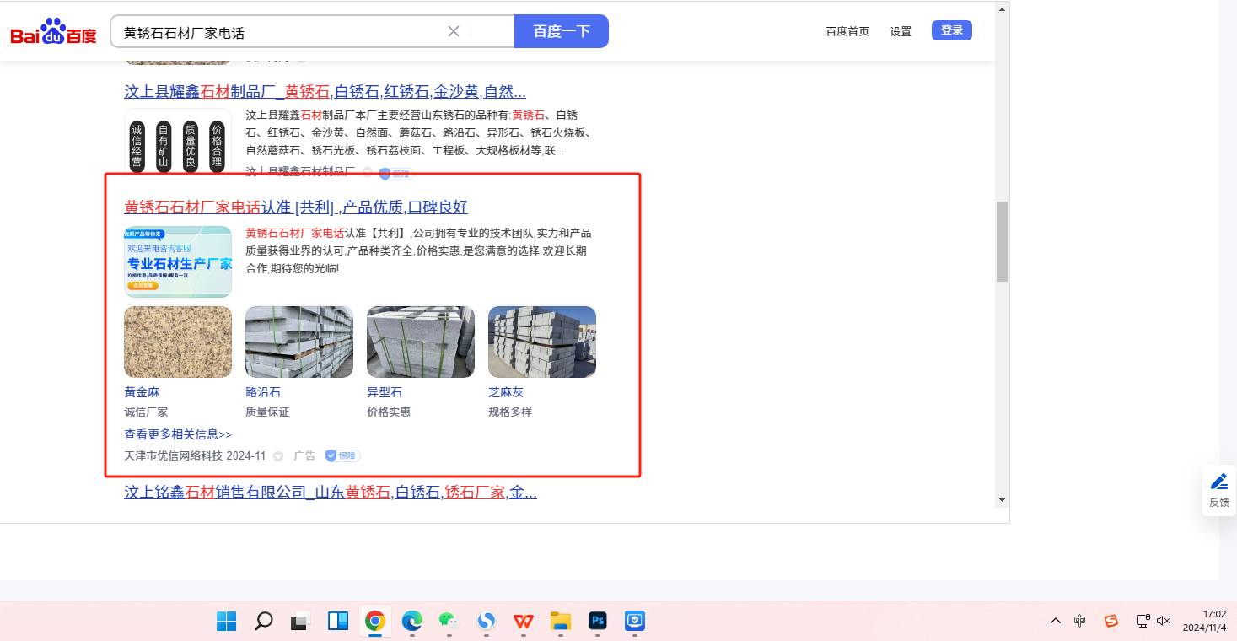Click the 价格实惠 caption text
1237x641 pixels.
point(389,412)
